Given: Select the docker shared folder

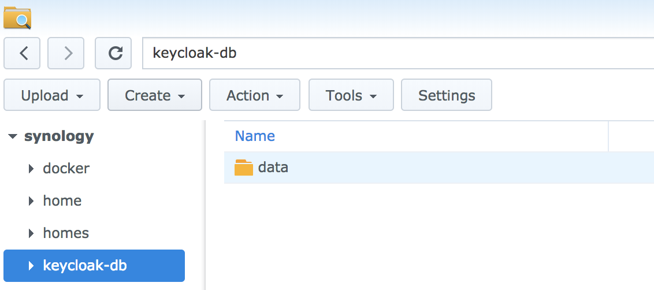Looking at the screenshot, I should point(66,169).
